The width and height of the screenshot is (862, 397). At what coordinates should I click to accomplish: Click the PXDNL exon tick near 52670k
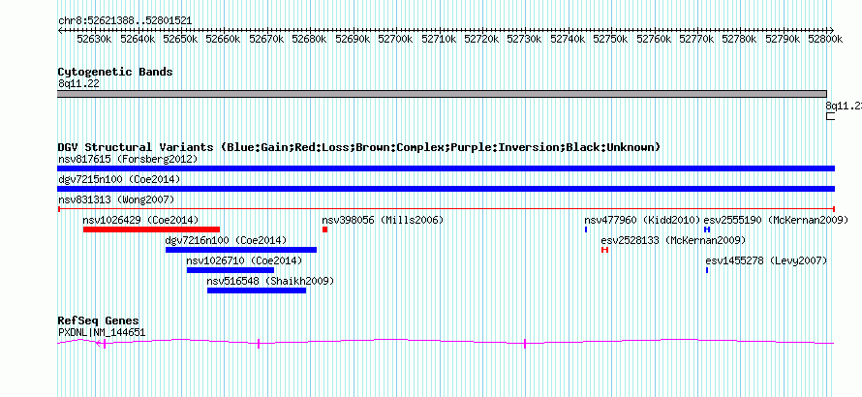pos(259,344)
